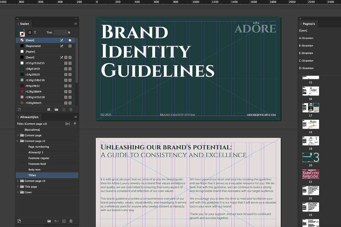Screen dimensions: 341x227
Task: Choose swatch r128g38b64
Action: [45, 91]
